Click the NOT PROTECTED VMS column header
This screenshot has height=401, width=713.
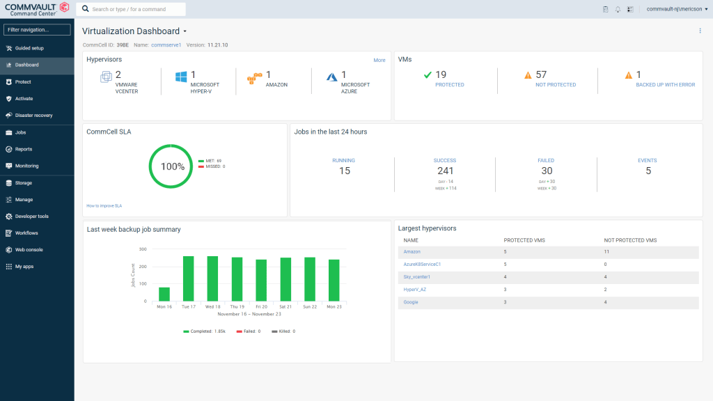pyautogui.click(x=630, y=240)
